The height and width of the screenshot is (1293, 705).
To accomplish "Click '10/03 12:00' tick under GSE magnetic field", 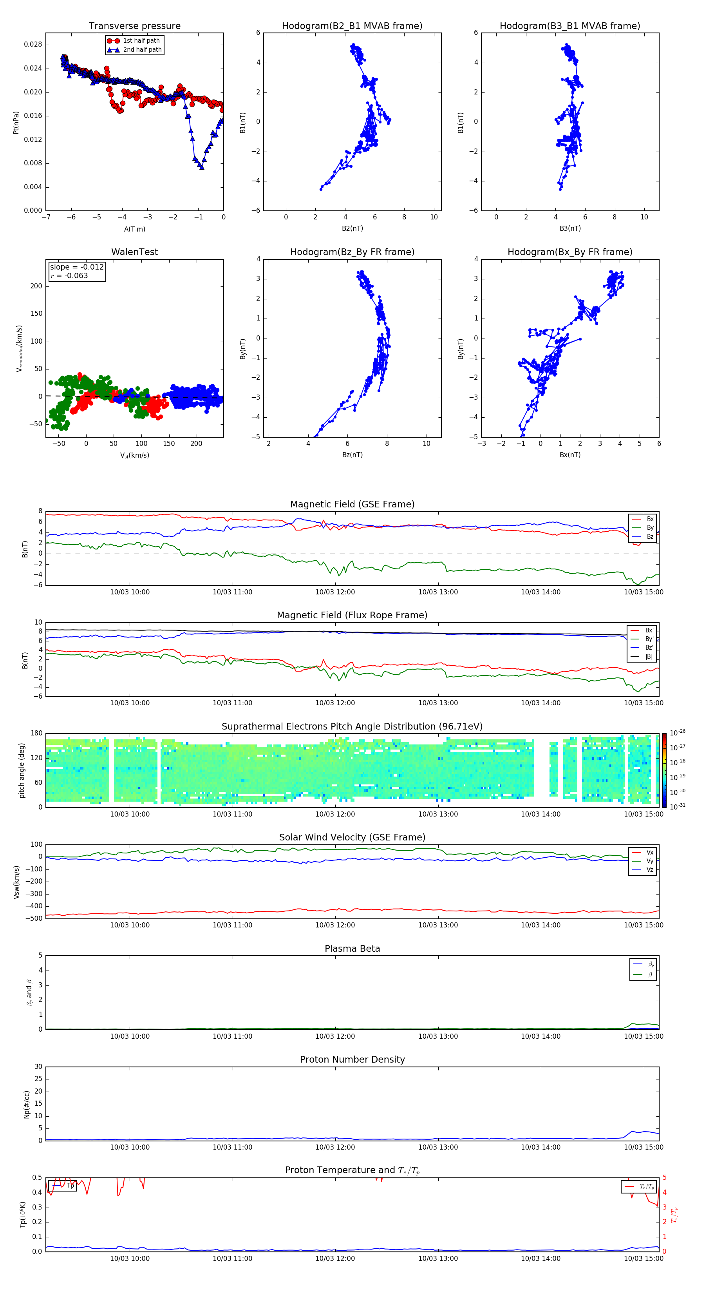I will point(335,592).
